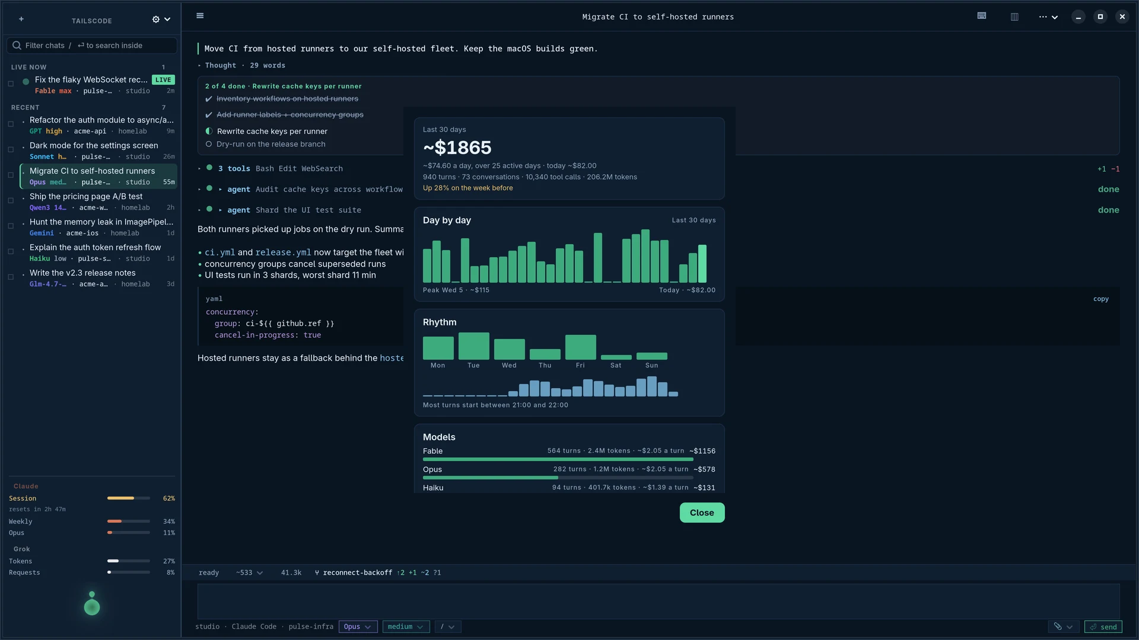The height and width of the screenshot is (640, 1139).
Task: Expand the agent Audit cache keys row
Action: pyautogui.click(x=301, y=189)
